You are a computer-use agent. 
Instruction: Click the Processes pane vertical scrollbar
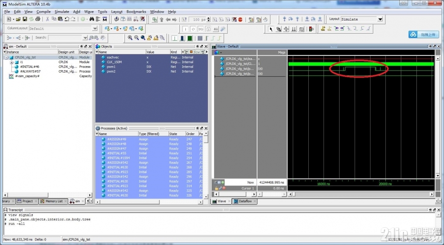[206, 165]
